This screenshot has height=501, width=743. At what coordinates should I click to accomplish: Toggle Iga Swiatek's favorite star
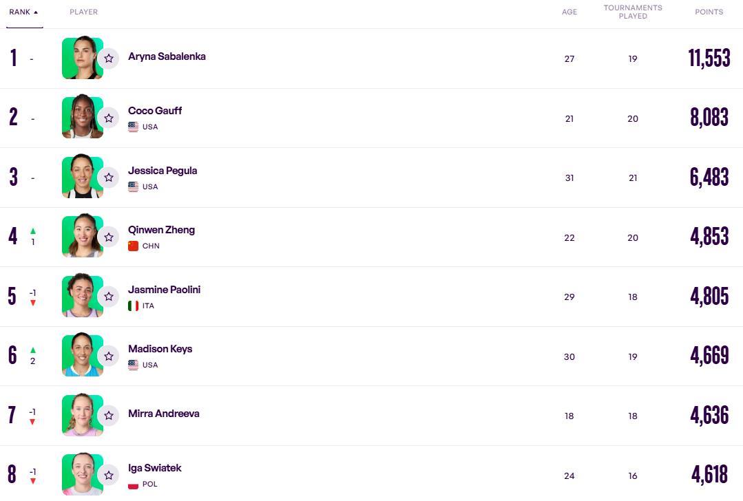pos(108,476)
